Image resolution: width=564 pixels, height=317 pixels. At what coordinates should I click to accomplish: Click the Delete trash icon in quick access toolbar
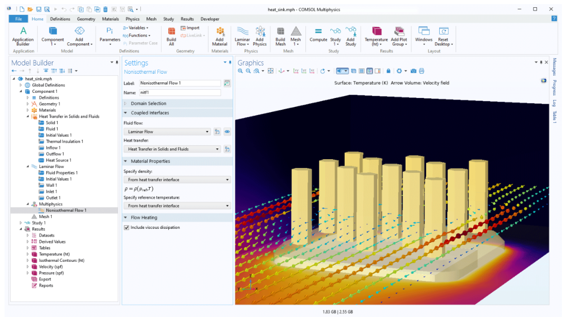click(x=105, y=9)
